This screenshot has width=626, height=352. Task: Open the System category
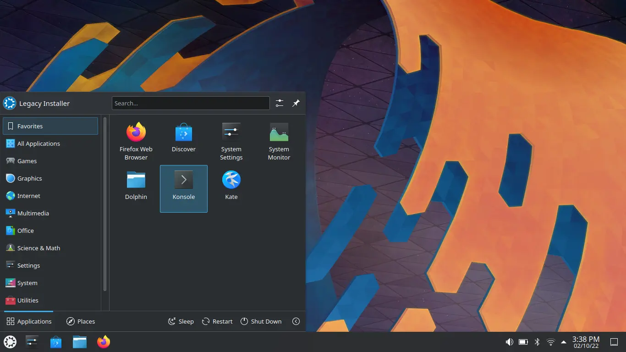click(50, 283)
